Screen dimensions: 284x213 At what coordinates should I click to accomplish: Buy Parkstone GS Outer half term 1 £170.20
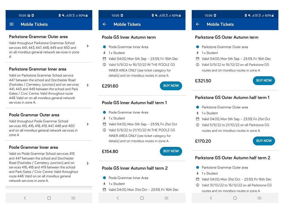[x=264, y=141]
